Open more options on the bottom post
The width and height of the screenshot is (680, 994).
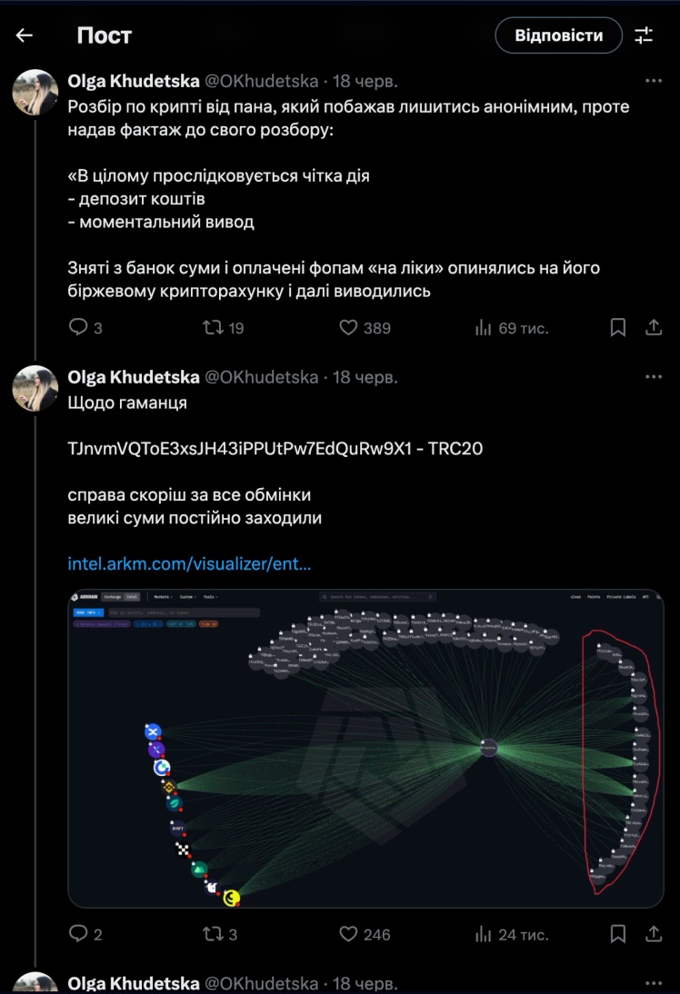[x=653, y=983]
